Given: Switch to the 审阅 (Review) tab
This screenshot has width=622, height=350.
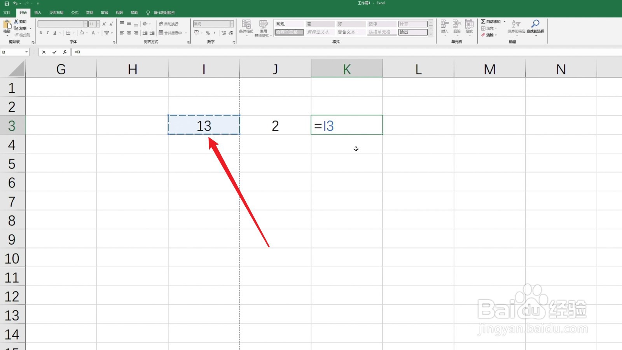Looking at the screenshot, I should [104, 12].
